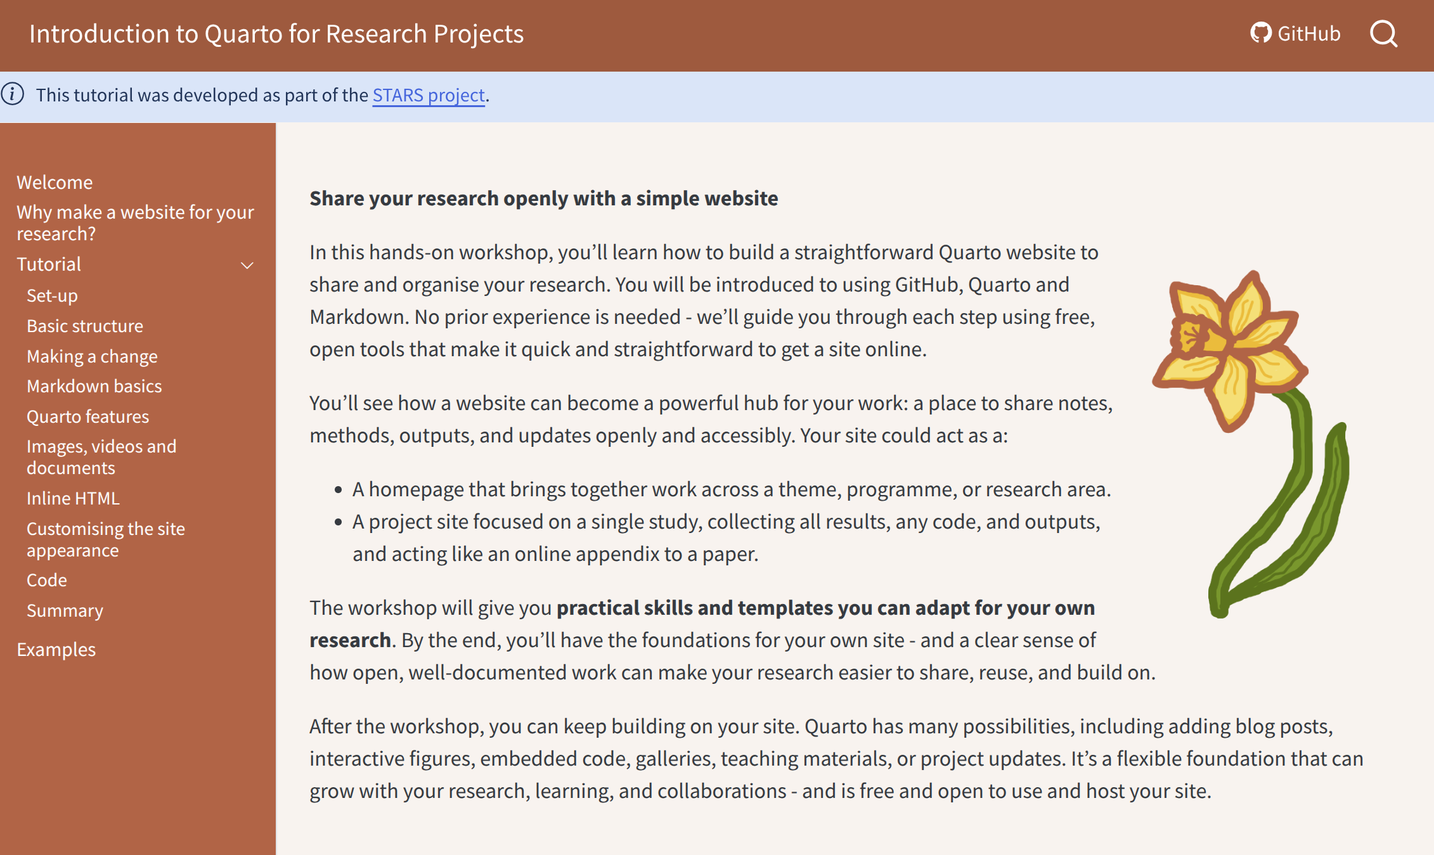Open Customising the site appearance
This screenshot has width=1434, height=855.
point(106,539)
